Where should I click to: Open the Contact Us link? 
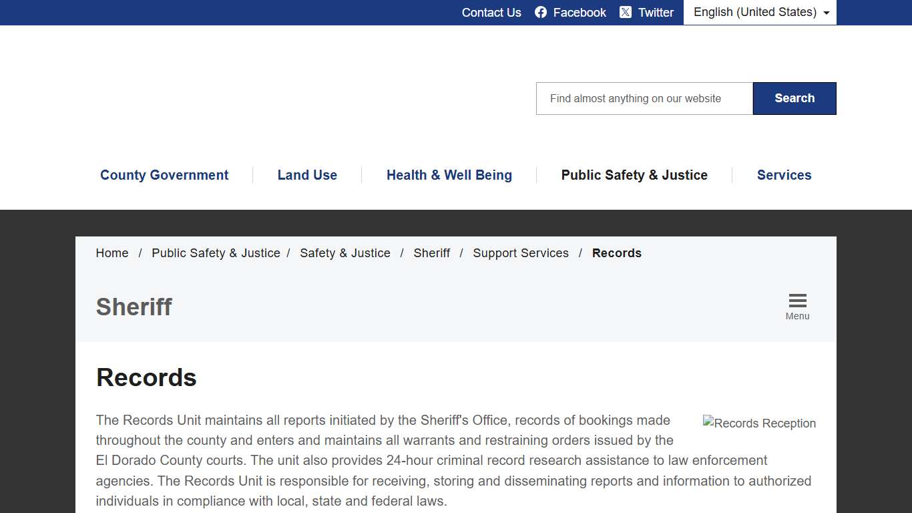coord(491,12)
